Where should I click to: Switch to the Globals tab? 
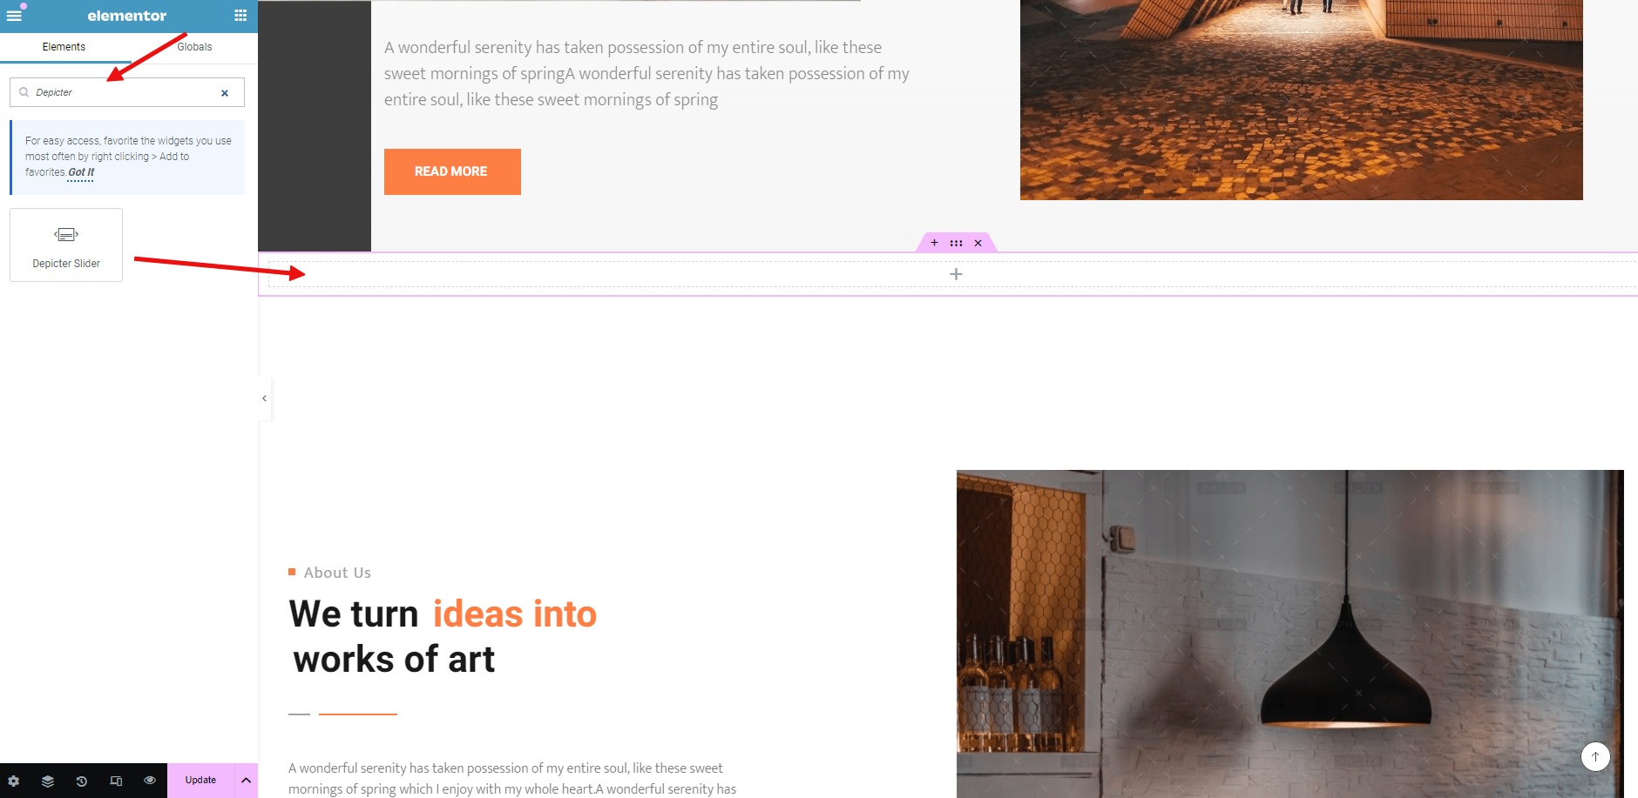click(194, 47)
